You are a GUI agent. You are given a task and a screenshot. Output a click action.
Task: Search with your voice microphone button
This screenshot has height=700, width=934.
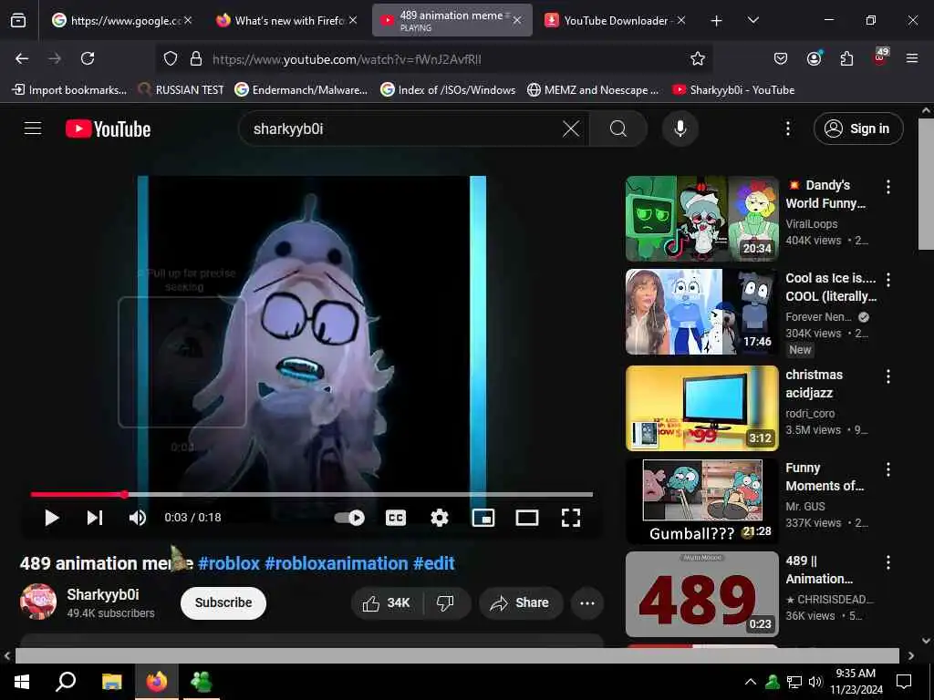coord(680,129)
